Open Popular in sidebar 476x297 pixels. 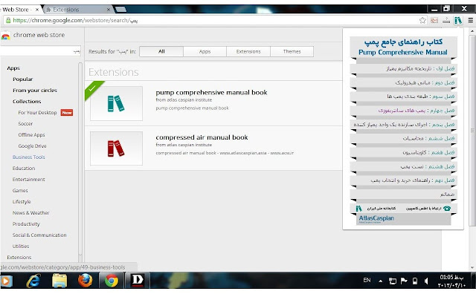[23, 79]
